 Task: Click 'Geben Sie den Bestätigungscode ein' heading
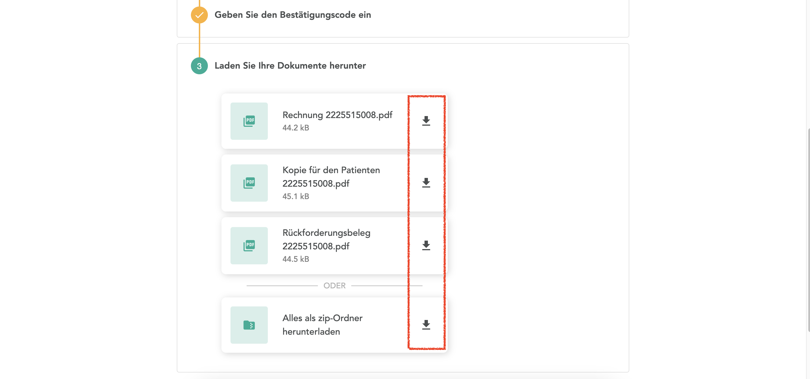[x=293, y=15]
